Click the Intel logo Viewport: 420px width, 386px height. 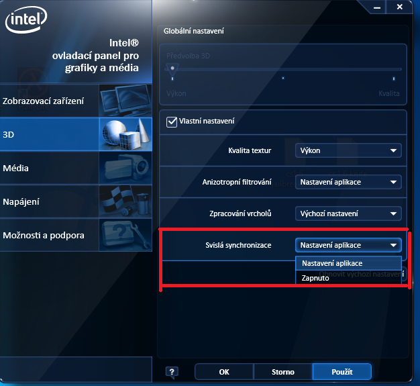(x=26, y=19)
